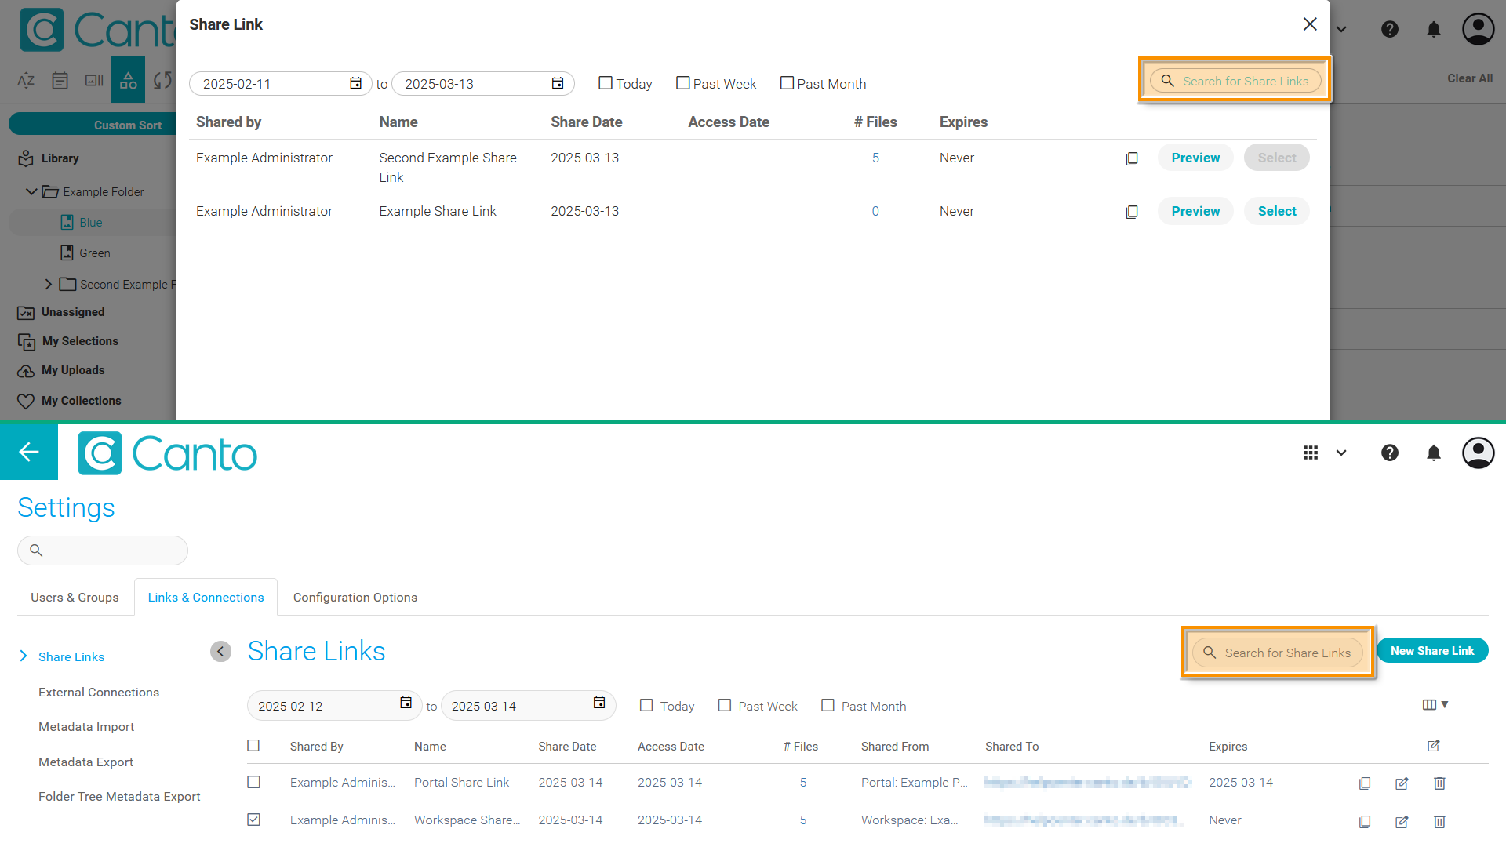This screenshot has width=1506, height=847.
Task: Open the apps grid icon
Action: click(x=1310, y=453)
